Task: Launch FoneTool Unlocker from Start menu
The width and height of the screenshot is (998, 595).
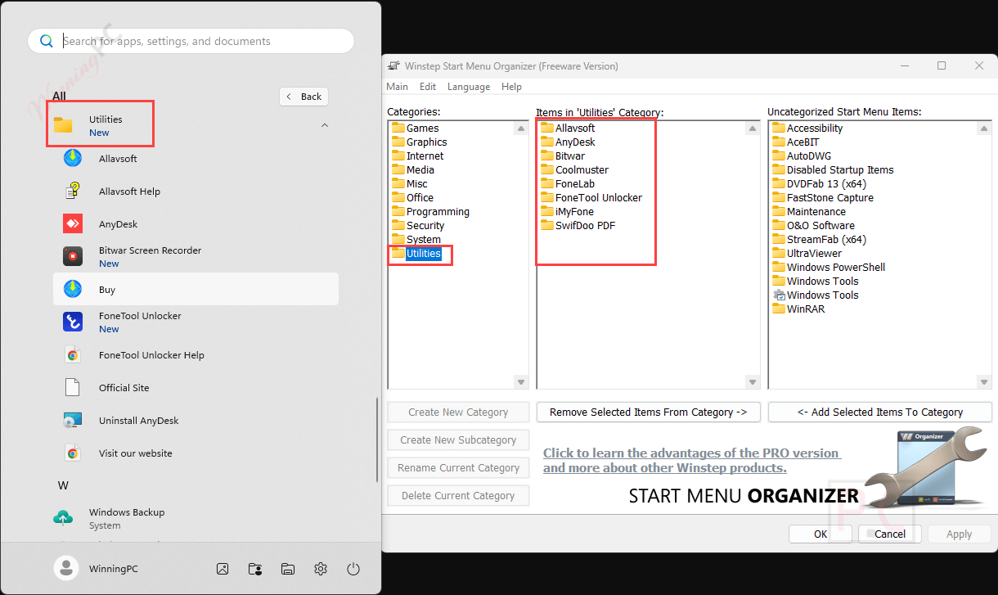Action: pyautogui.click(x=196, y=322)
